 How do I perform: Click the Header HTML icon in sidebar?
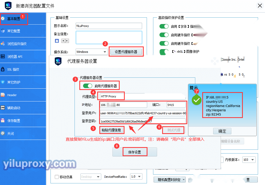point(3,95)
